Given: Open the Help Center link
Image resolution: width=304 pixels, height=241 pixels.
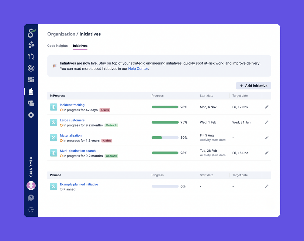Looking at the screenshot, I should pyautogui.click(x=138, y=69).
